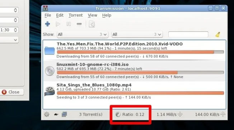Image resolution: width=234 pixels, height=130 pixels.
Task: Click the Start torrent play icon
Action: click(x=58, y=24)
